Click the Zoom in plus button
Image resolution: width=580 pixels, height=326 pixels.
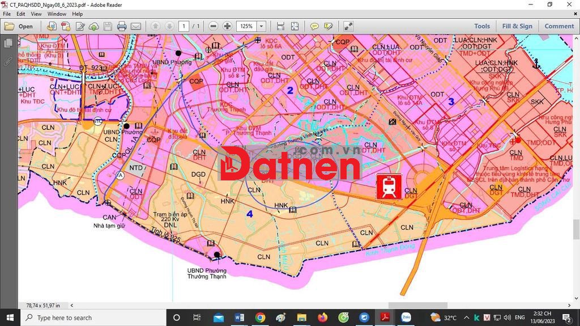coord(227,26)
